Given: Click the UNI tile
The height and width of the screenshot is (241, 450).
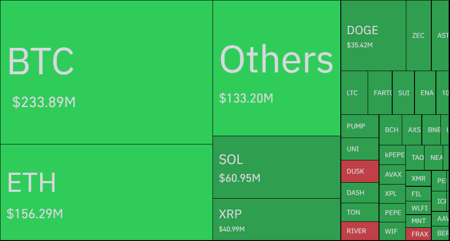Looking at the screenshot, I should (359, 149).
